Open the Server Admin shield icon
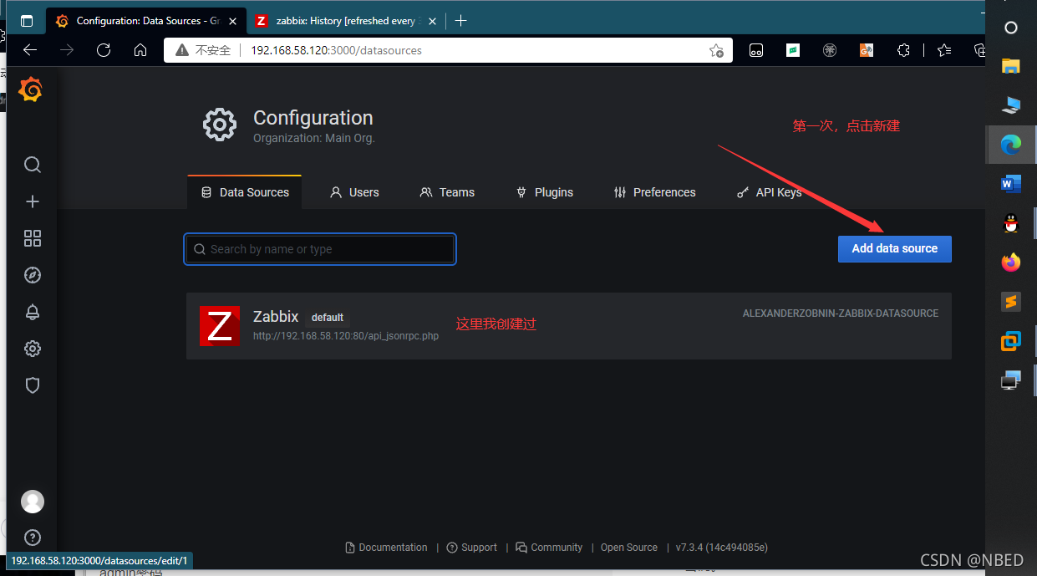Image resolution: width=1037 pixels, height=576 pixels. [x=33, y=385]
